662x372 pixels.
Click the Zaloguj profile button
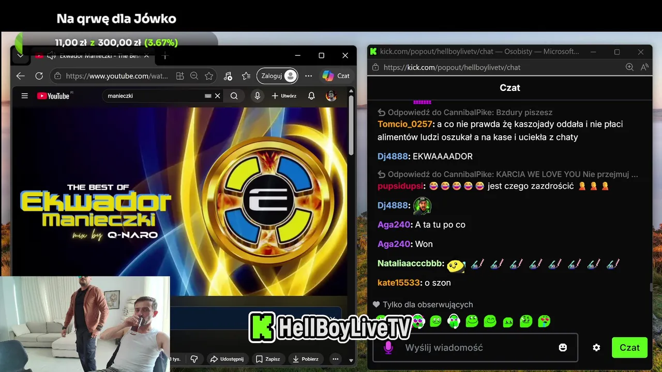[278, 76]
